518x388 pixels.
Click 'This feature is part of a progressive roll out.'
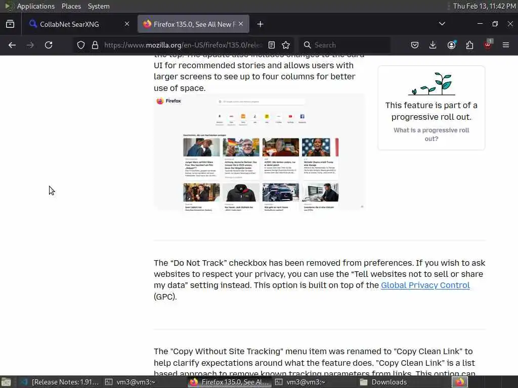pos(431,111)
